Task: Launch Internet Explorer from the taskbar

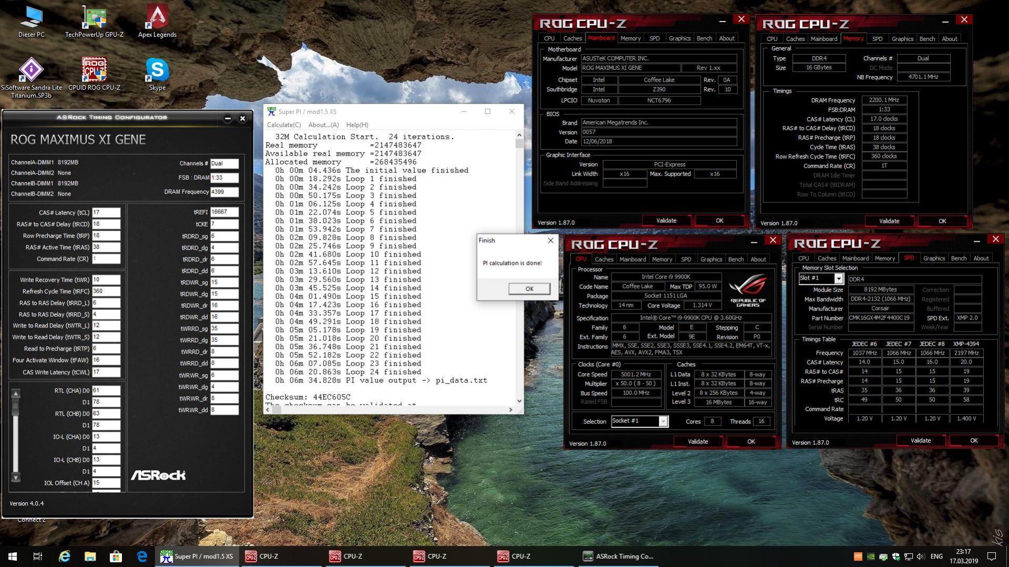Action: point(65,556)
